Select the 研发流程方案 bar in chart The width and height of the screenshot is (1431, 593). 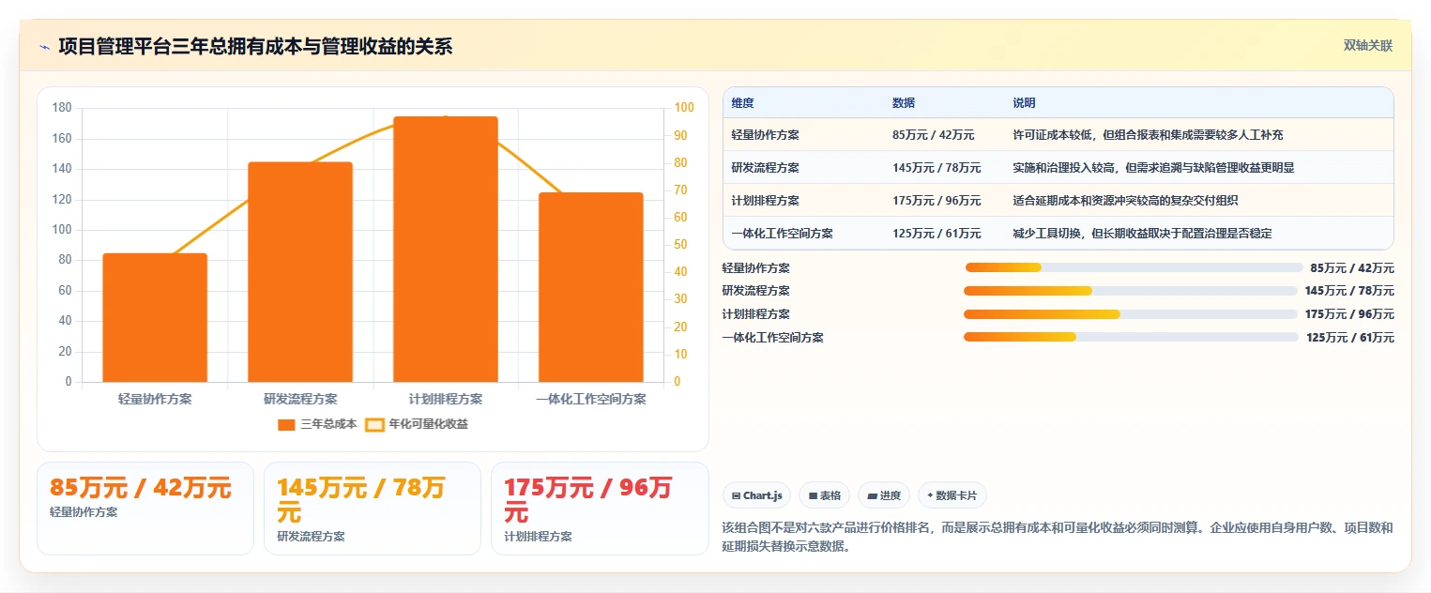coord(300,272)
